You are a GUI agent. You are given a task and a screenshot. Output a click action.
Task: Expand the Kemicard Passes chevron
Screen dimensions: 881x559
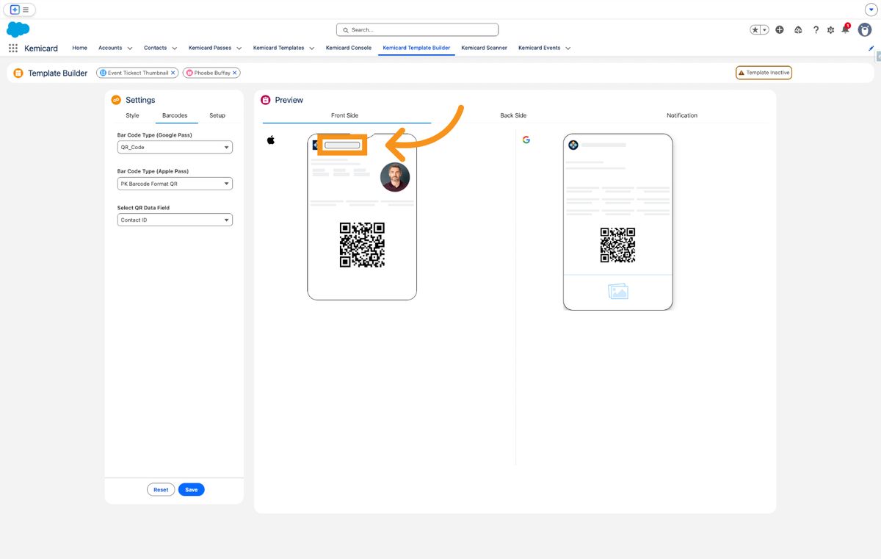pyautogui.click(x=239, y=48)
